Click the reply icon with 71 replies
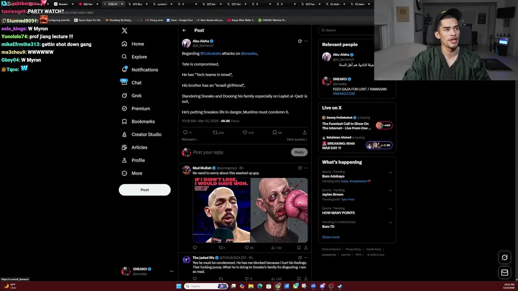This screenshot has width=518, height=291. point(185,132)
